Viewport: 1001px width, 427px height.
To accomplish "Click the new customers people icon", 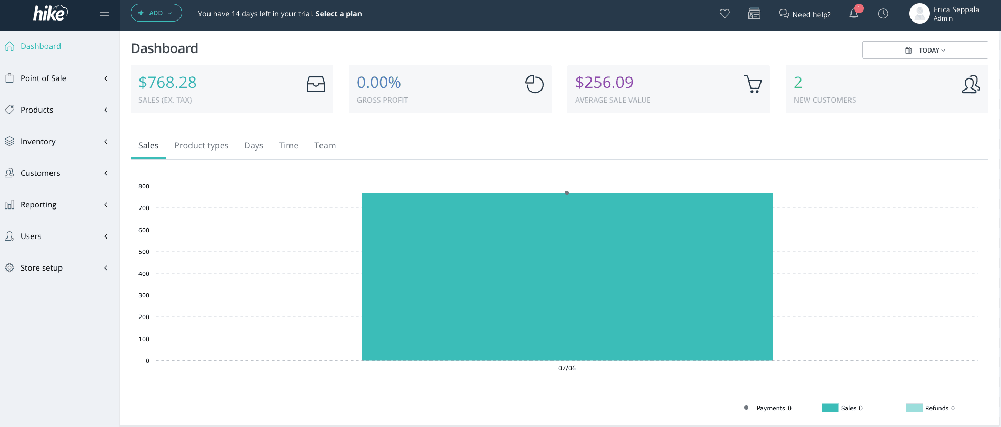I will click(971, 84).
